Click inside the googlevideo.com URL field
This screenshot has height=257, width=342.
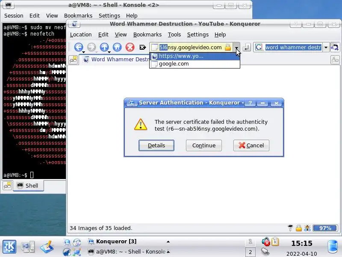coord(191,47)
